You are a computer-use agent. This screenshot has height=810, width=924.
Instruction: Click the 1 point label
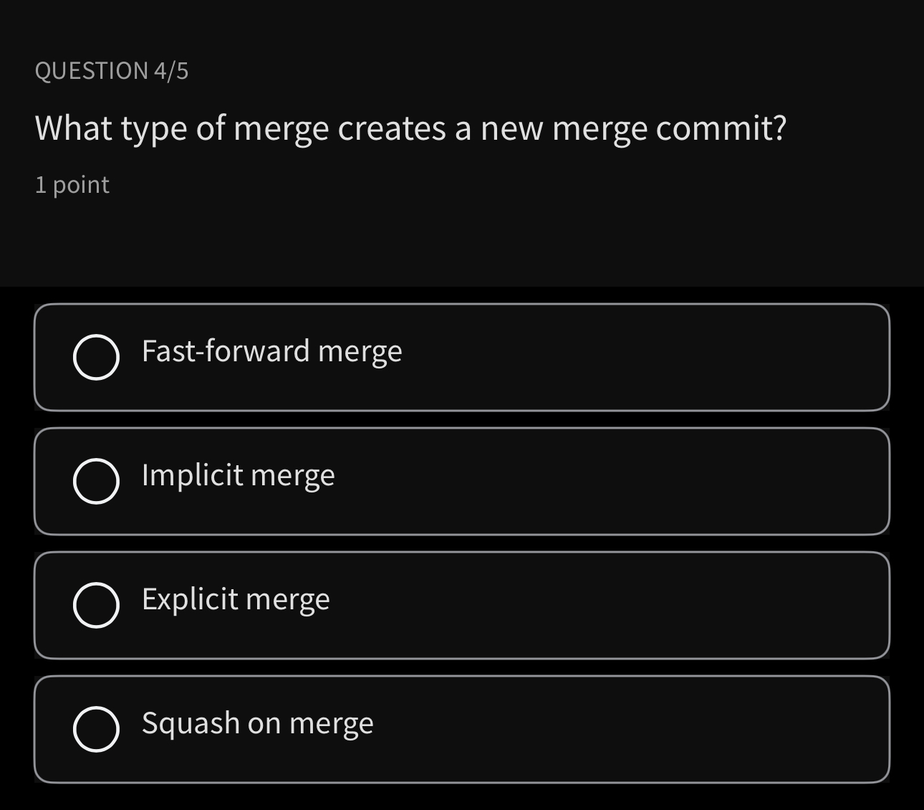click(72, 184)
